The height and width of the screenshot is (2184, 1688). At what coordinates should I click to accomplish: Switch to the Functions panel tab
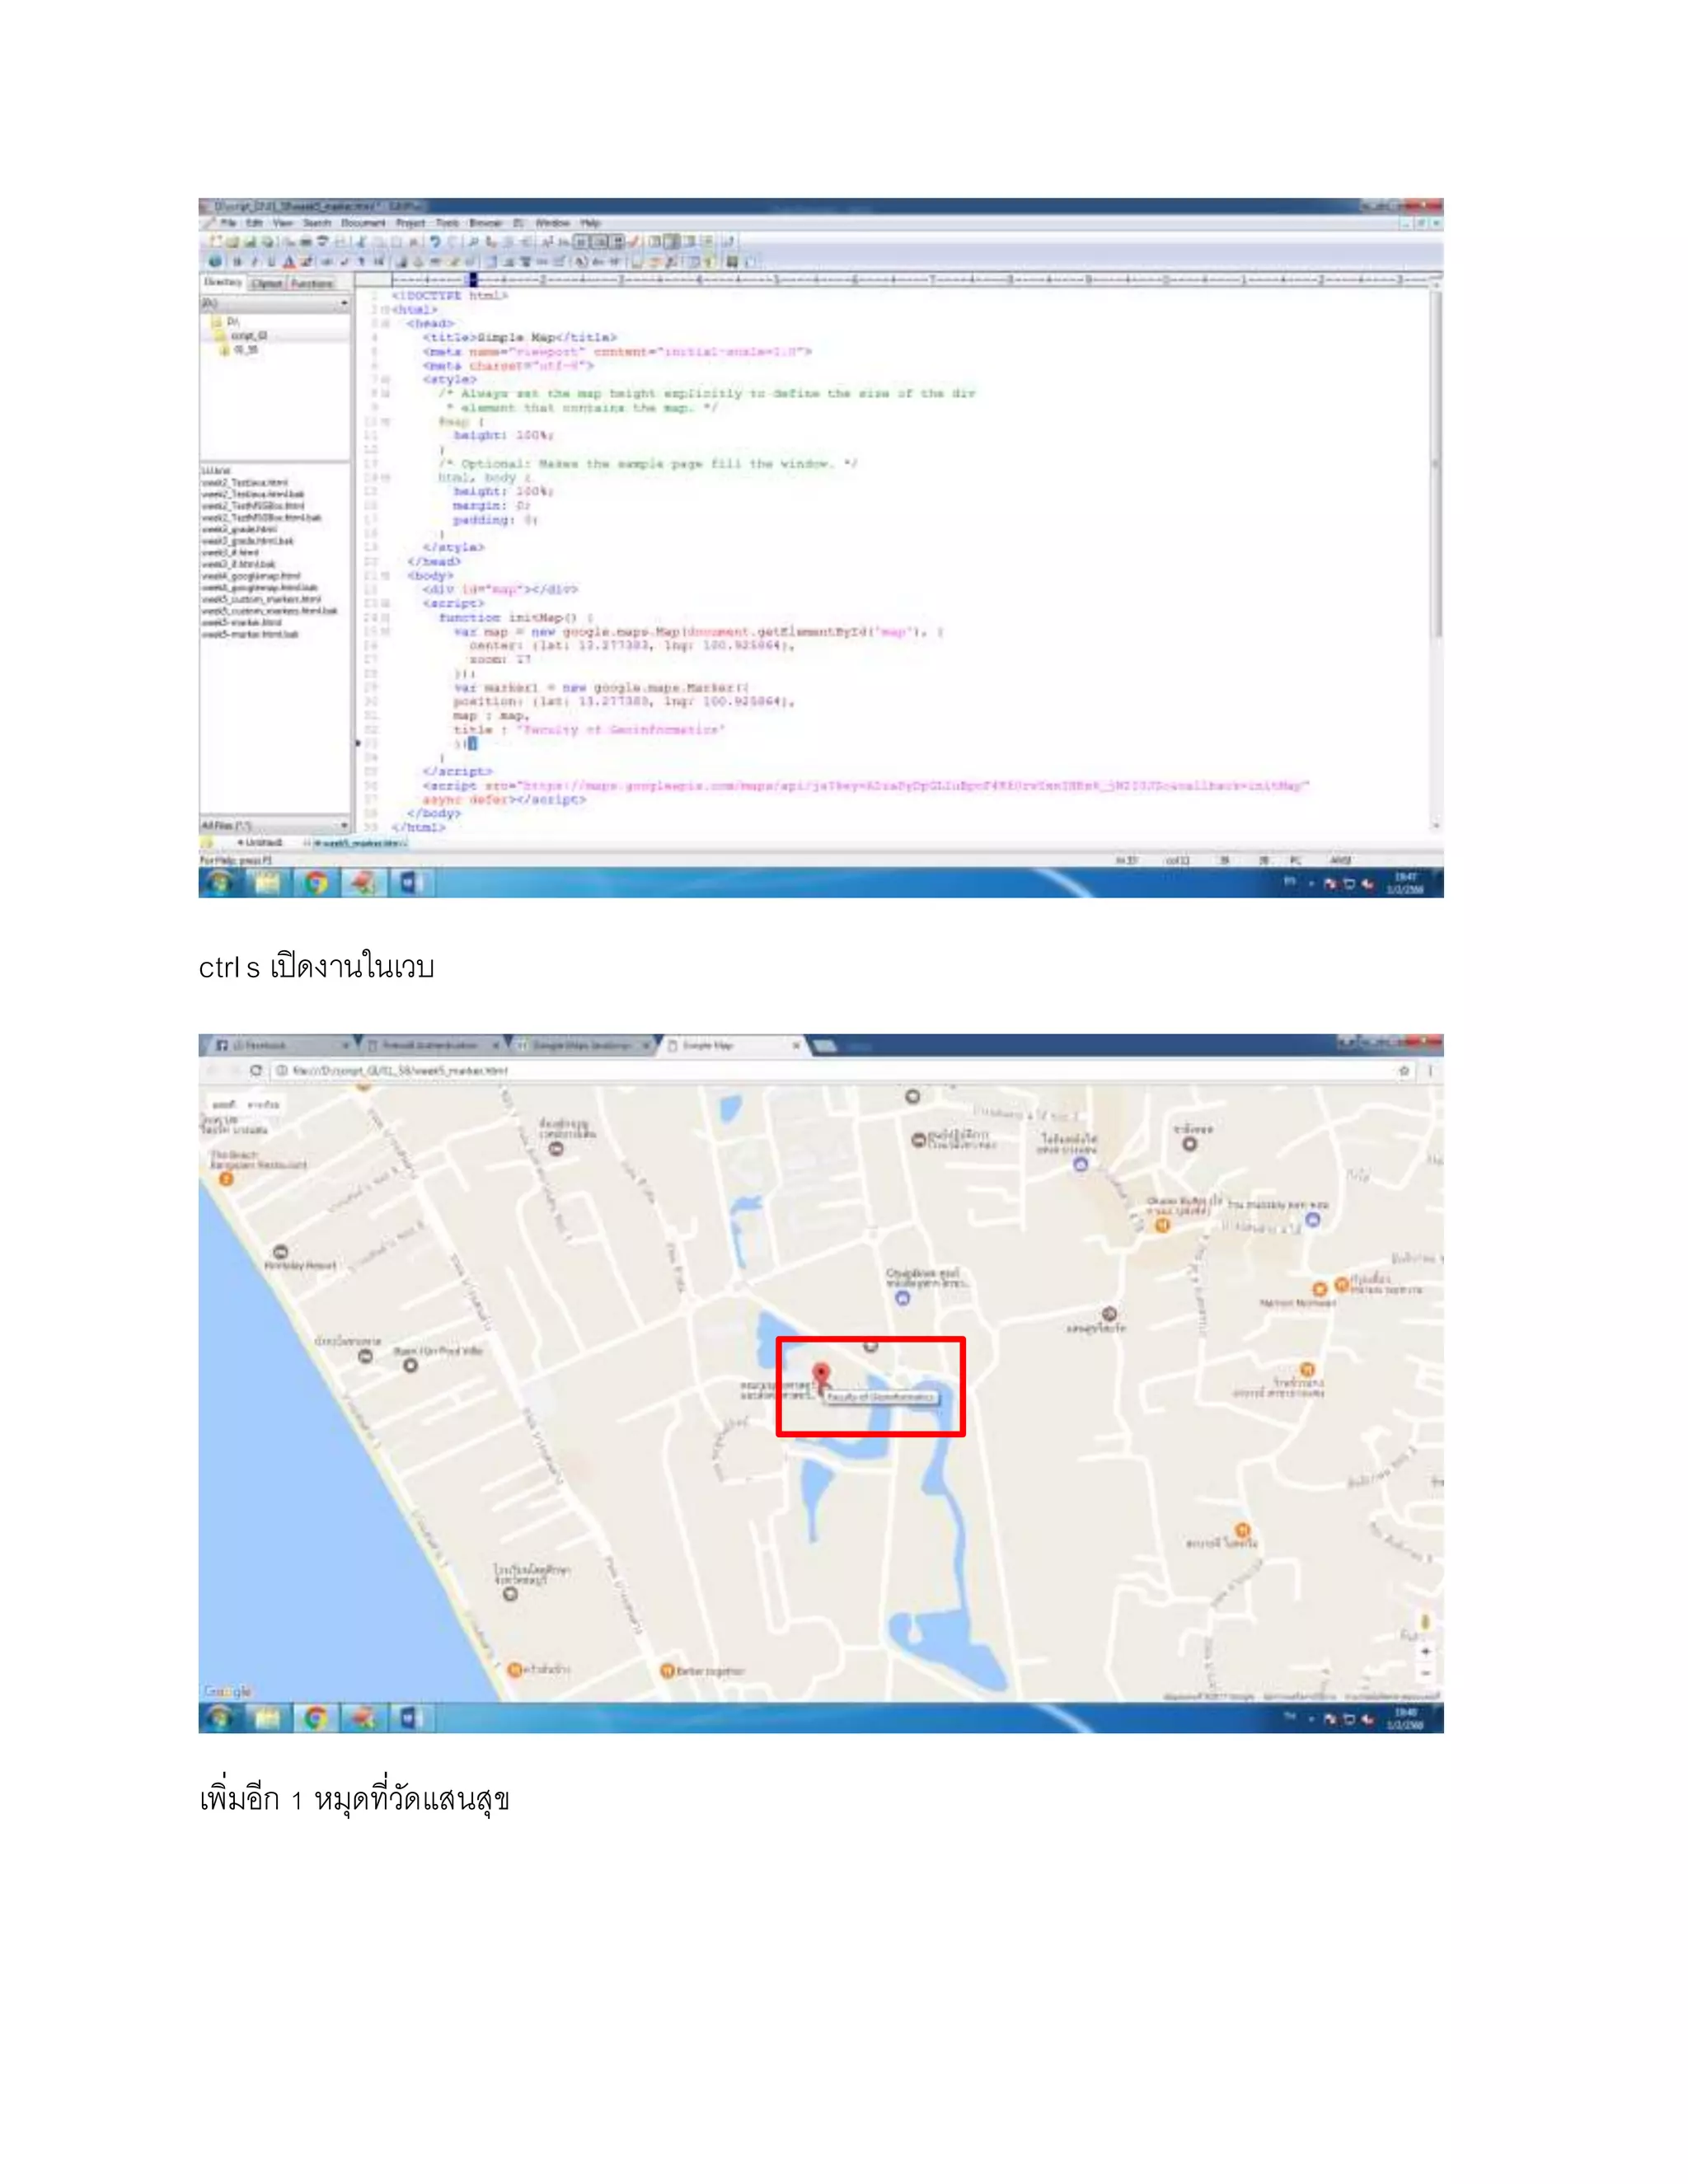[311, 284]
